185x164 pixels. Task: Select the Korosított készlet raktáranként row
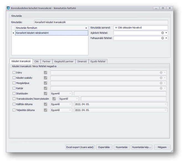50,33
